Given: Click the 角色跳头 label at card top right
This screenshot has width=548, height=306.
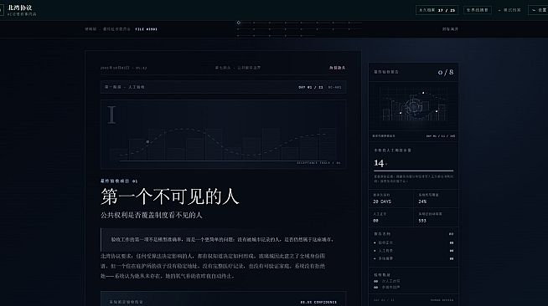Looking at the screenshot, I should coord(337,68).
